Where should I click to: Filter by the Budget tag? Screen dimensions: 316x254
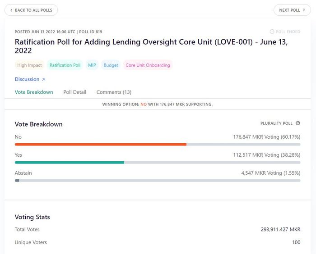click(111, 65)
